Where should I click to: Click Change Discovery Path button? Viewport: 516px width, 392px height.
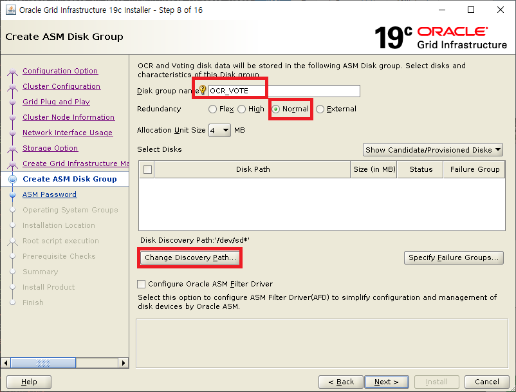coord(190,257)
